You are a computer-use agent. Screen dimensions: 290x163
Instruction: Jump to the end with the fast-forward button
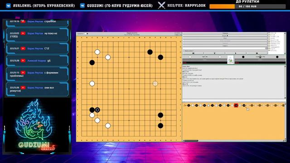pos(257,53)
